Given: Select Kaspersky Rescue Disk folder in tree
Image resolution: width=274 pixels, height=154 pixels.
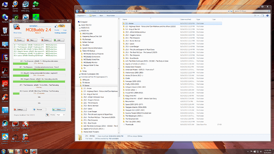Looking at the screenshot, I should (92, 37).
